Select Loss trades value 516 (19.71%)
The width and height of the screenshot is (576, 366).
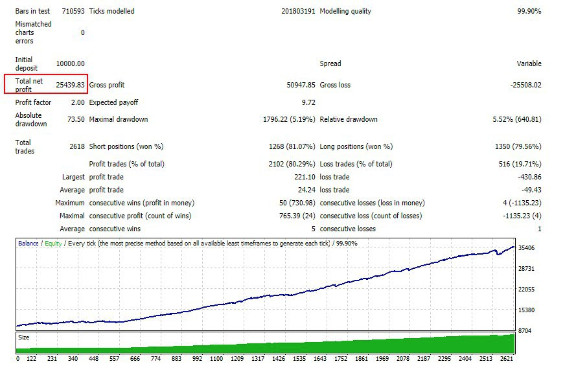pyautogui.click(x=520, y=164)
